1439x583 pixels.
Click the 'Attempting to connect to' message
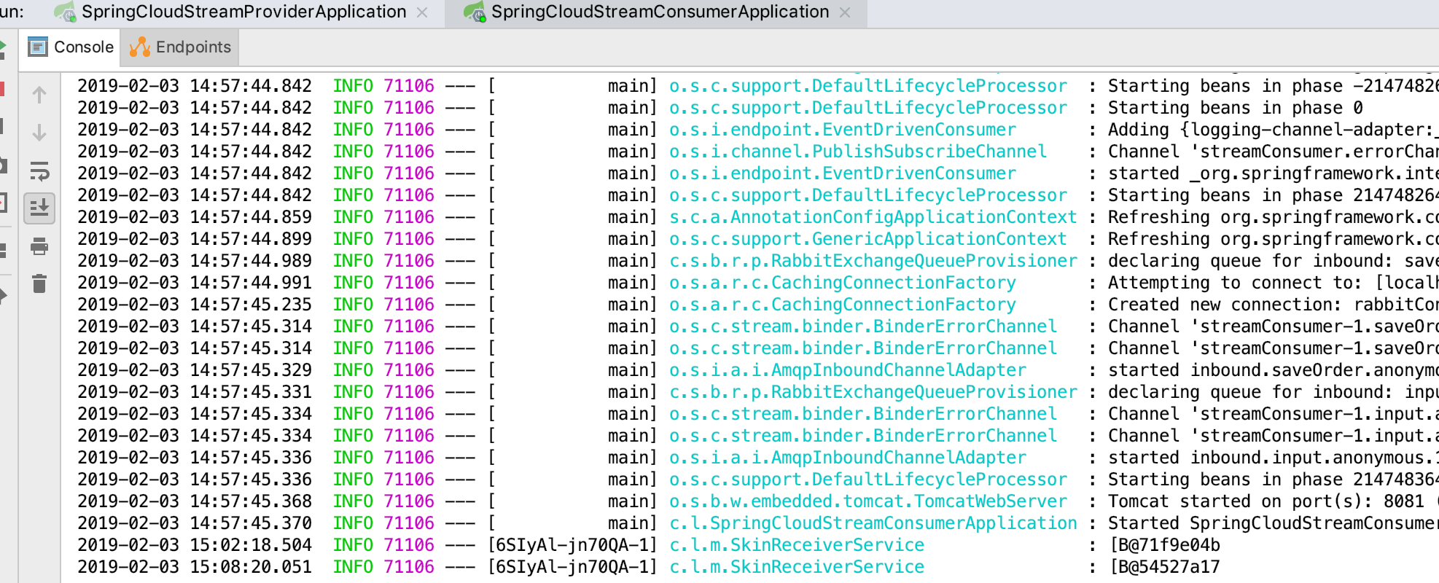click(x=1274, y=283)
